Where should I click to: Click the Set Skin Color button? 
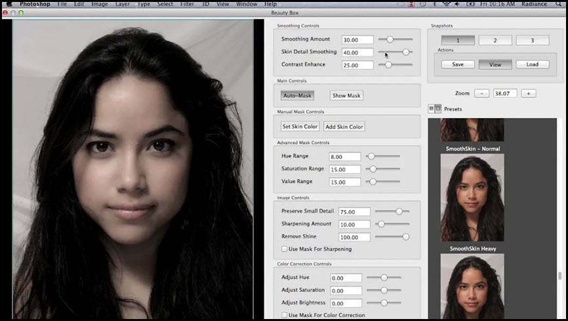[300, 126]
